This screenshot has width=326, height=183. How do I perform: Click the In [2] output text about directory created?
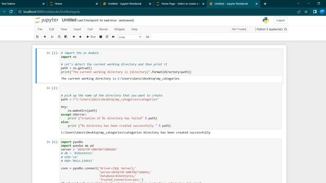point(135,132)
